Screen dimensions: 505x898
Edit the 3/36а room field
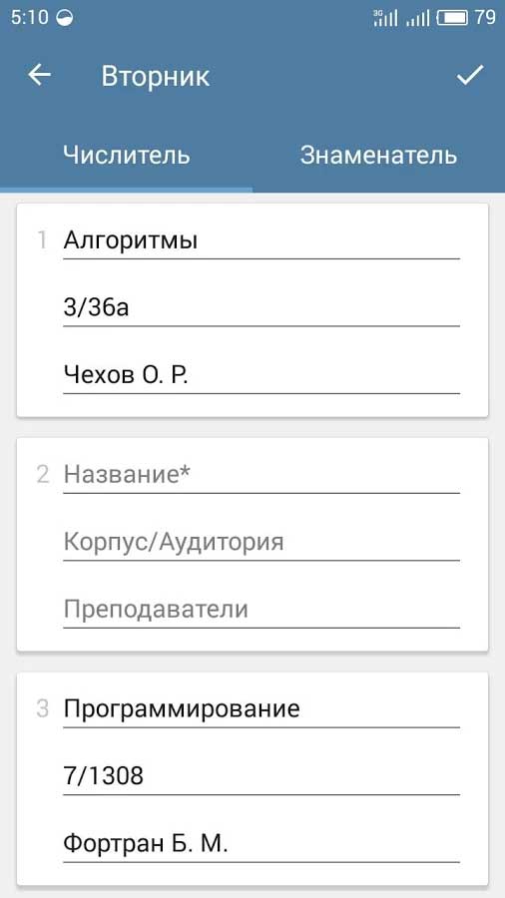tap(261, 309)
